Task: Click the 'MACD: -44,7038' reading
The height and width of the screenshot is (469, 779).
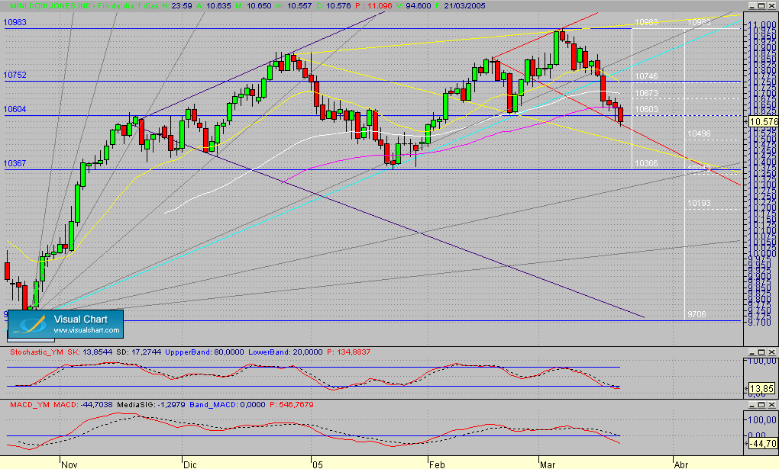Action: tap(83, 404)
